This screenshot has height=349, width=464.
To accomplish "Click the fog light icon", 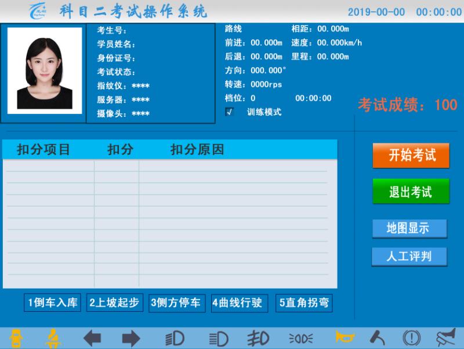I will click(x=257, y=338).
